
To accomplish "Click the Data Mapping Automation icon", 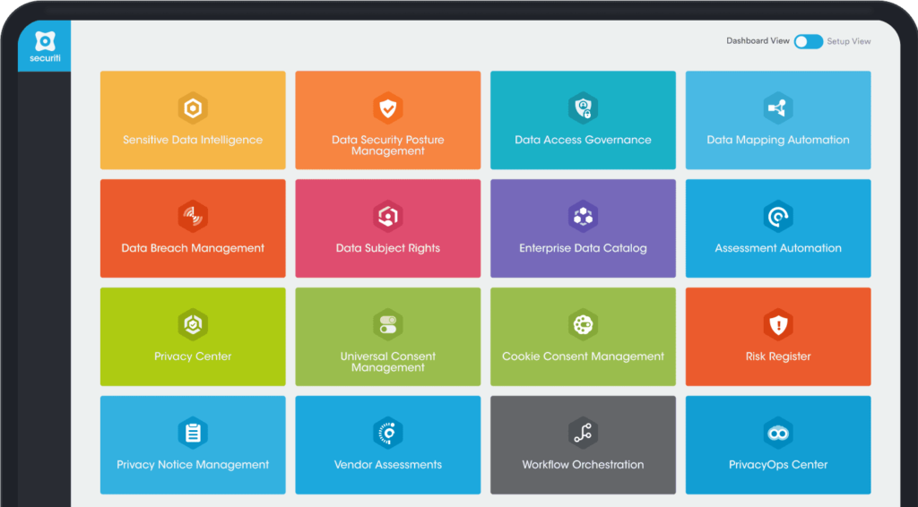I will (x=777, y=108).
